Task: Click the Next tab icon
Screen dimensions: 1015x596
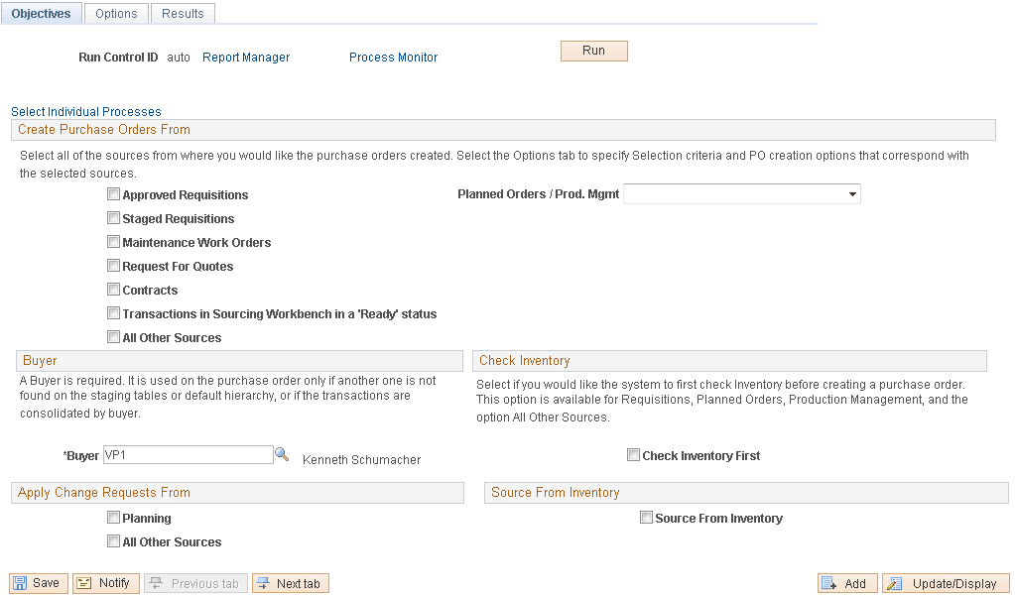Action: click(x=290, y=582)
